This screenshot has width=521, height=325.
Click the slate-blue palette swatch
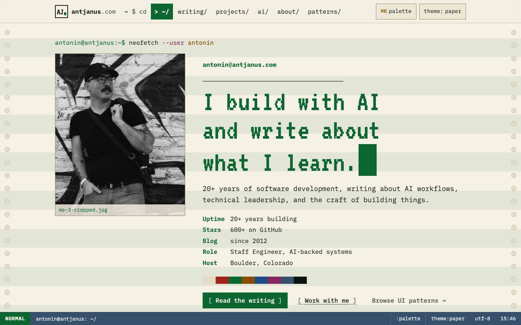287,280
